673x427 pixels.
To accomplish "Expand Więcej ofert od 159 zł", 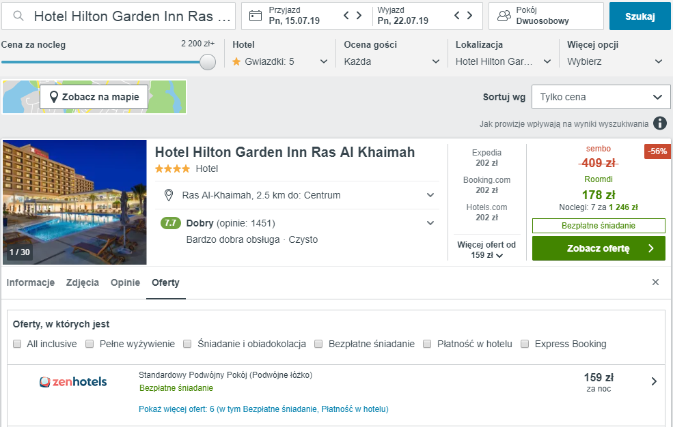I will click(486, 250).
